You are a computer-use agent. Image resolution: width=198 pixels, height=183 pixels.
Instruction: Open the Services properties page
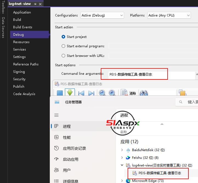[19, 49]
